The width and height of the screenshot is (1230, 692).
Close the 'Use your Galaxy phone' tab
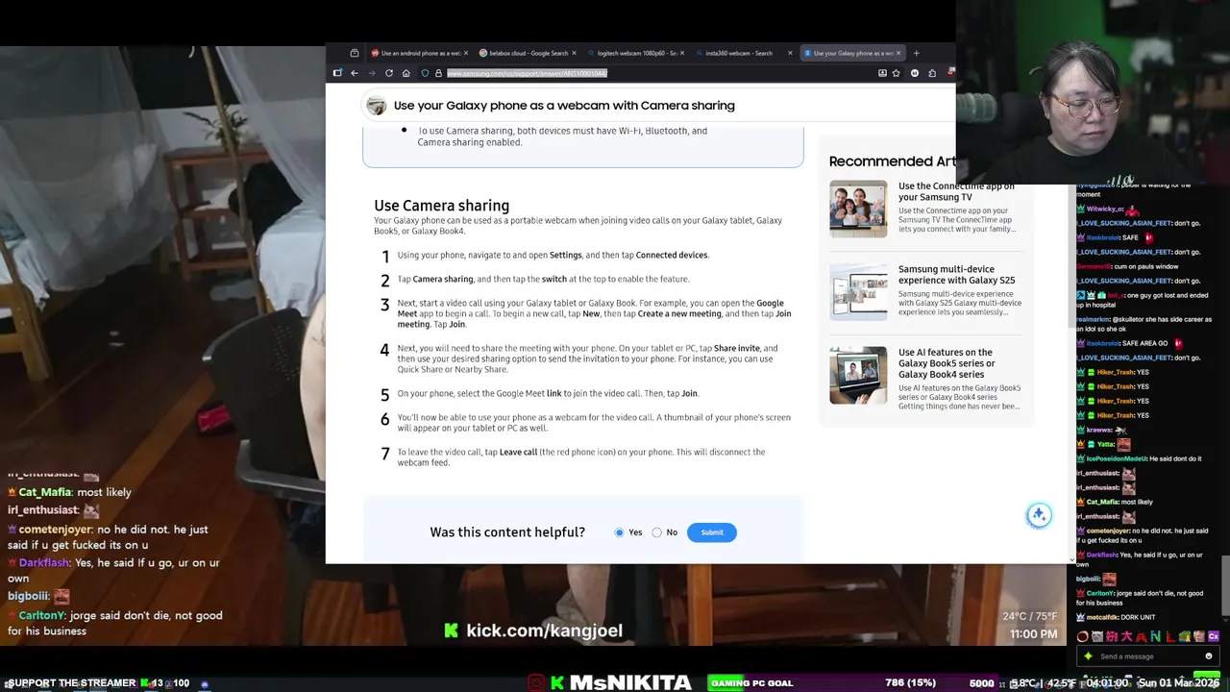[898, 53]
